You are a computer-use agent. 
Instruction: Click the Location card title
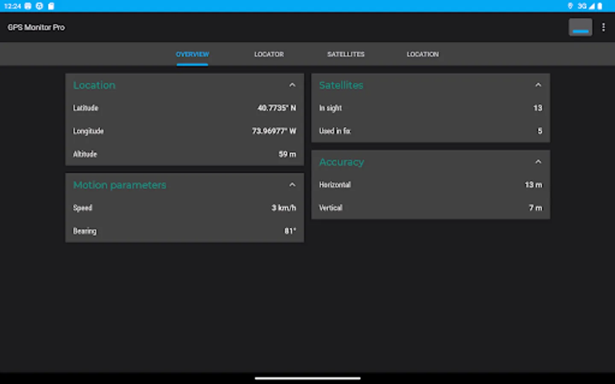[94, 85]
